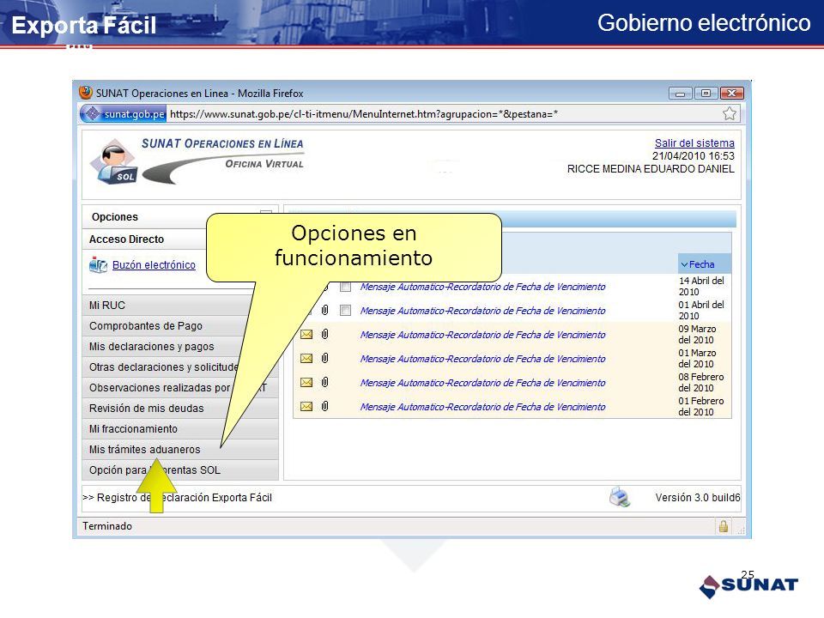Click 'Acceso Directo' heading

click(x=127, y=239)
